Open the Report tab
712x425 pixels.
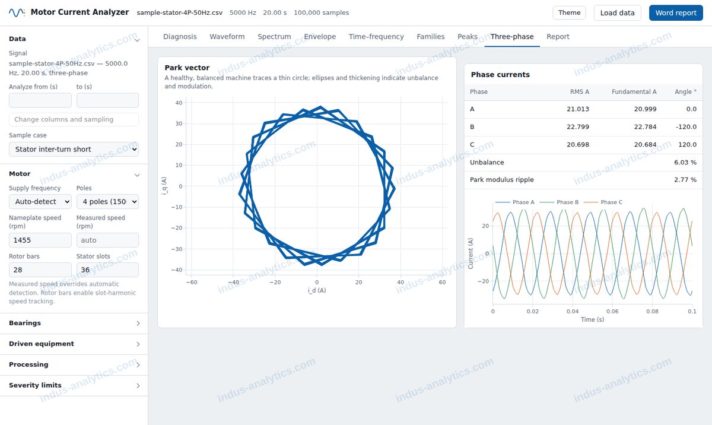[558, 37]
